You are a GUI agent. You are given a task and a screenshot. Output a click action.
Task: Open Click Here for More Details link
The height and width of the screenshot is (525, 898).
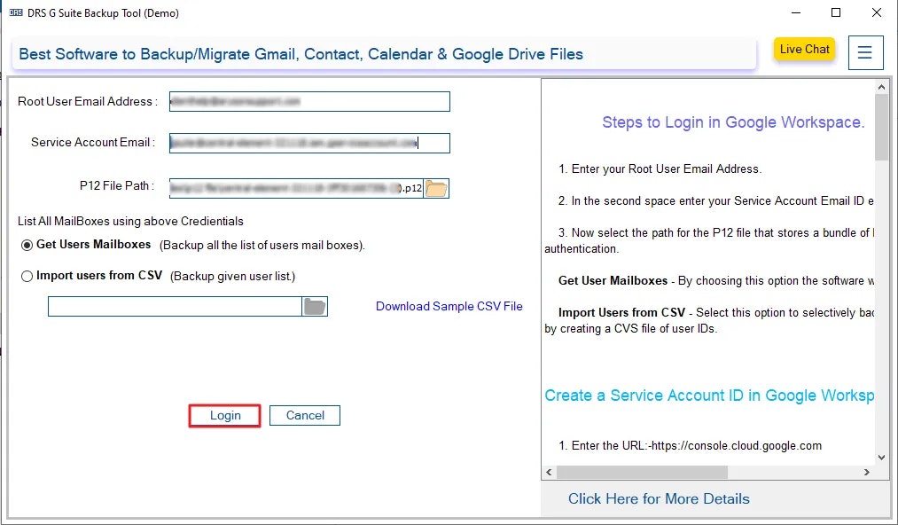click(659, 498)
